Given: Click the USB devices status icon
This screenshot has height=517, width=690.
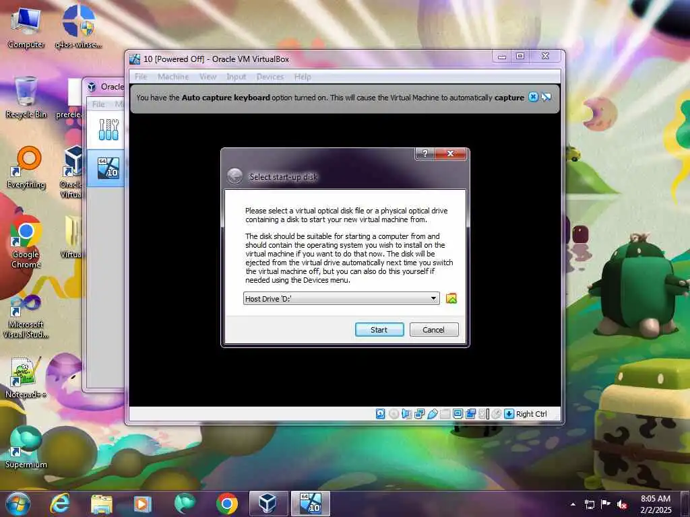Looking at the screenshot, I should [432, 414].
